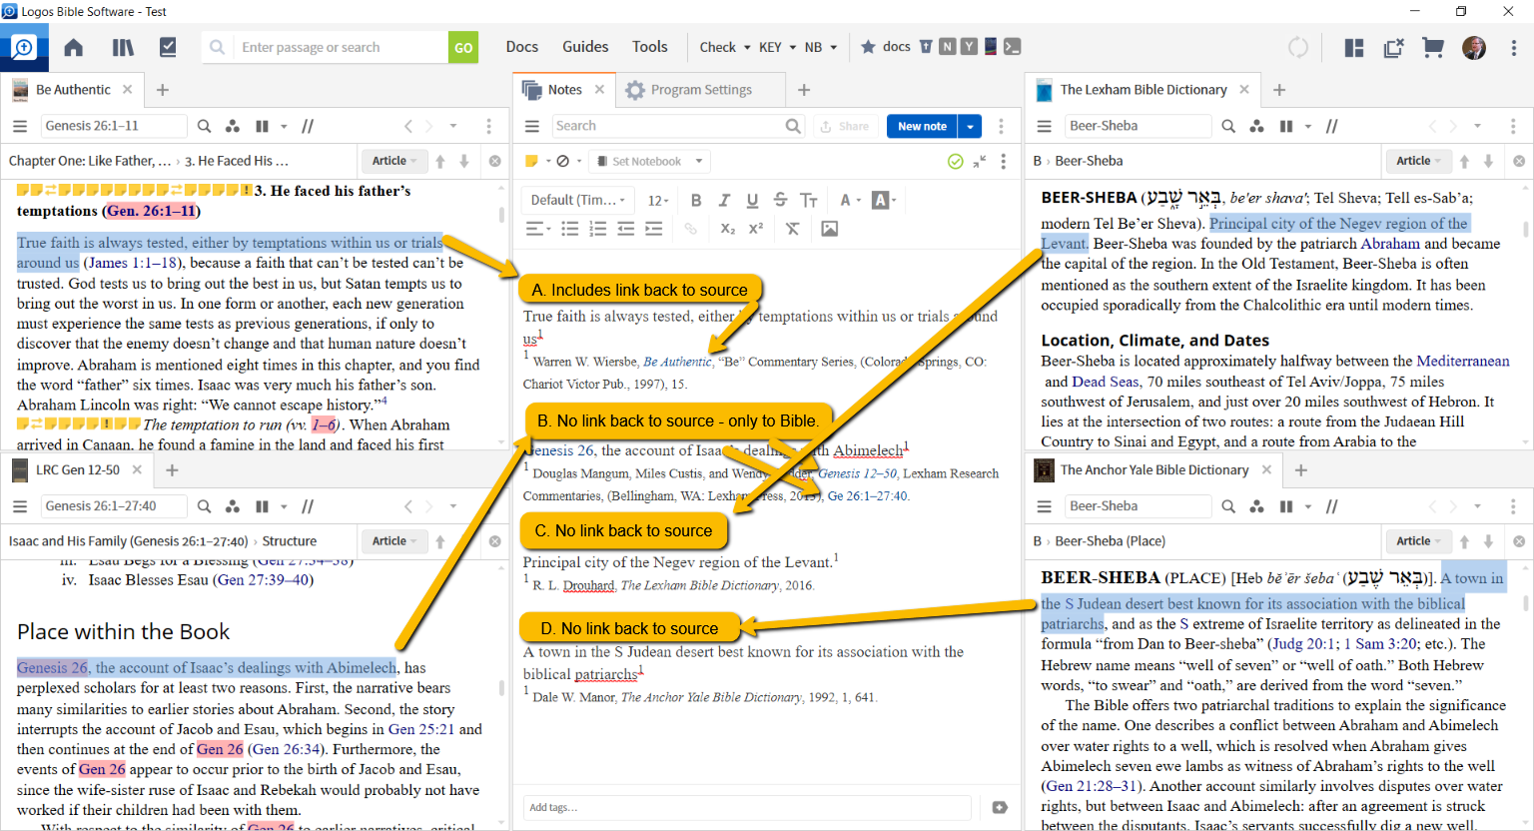Open Article dropdown in Be Authentic panel
The width and height of the screenshot is (1534, 831).
[x=394, y=161]
